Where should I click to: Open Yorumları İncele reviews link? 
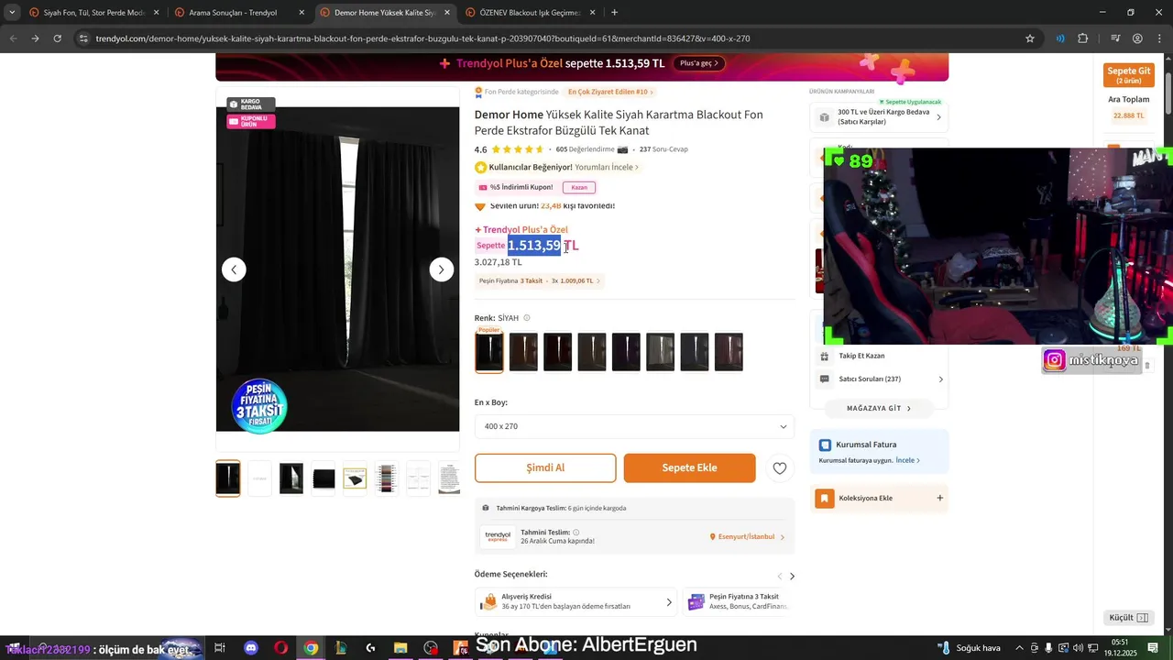coord(607,168)
